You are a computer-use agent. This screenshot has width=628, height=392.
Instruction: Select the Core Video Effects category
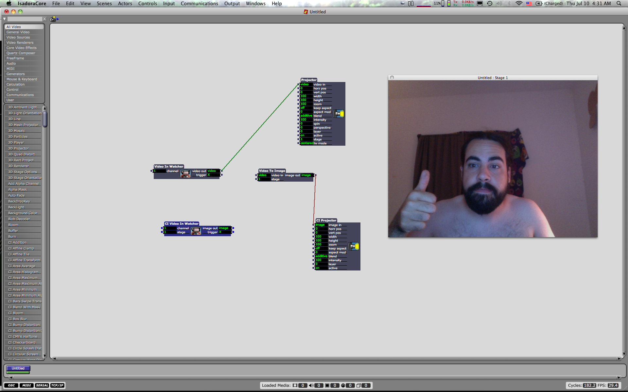(x=24, y=48)
